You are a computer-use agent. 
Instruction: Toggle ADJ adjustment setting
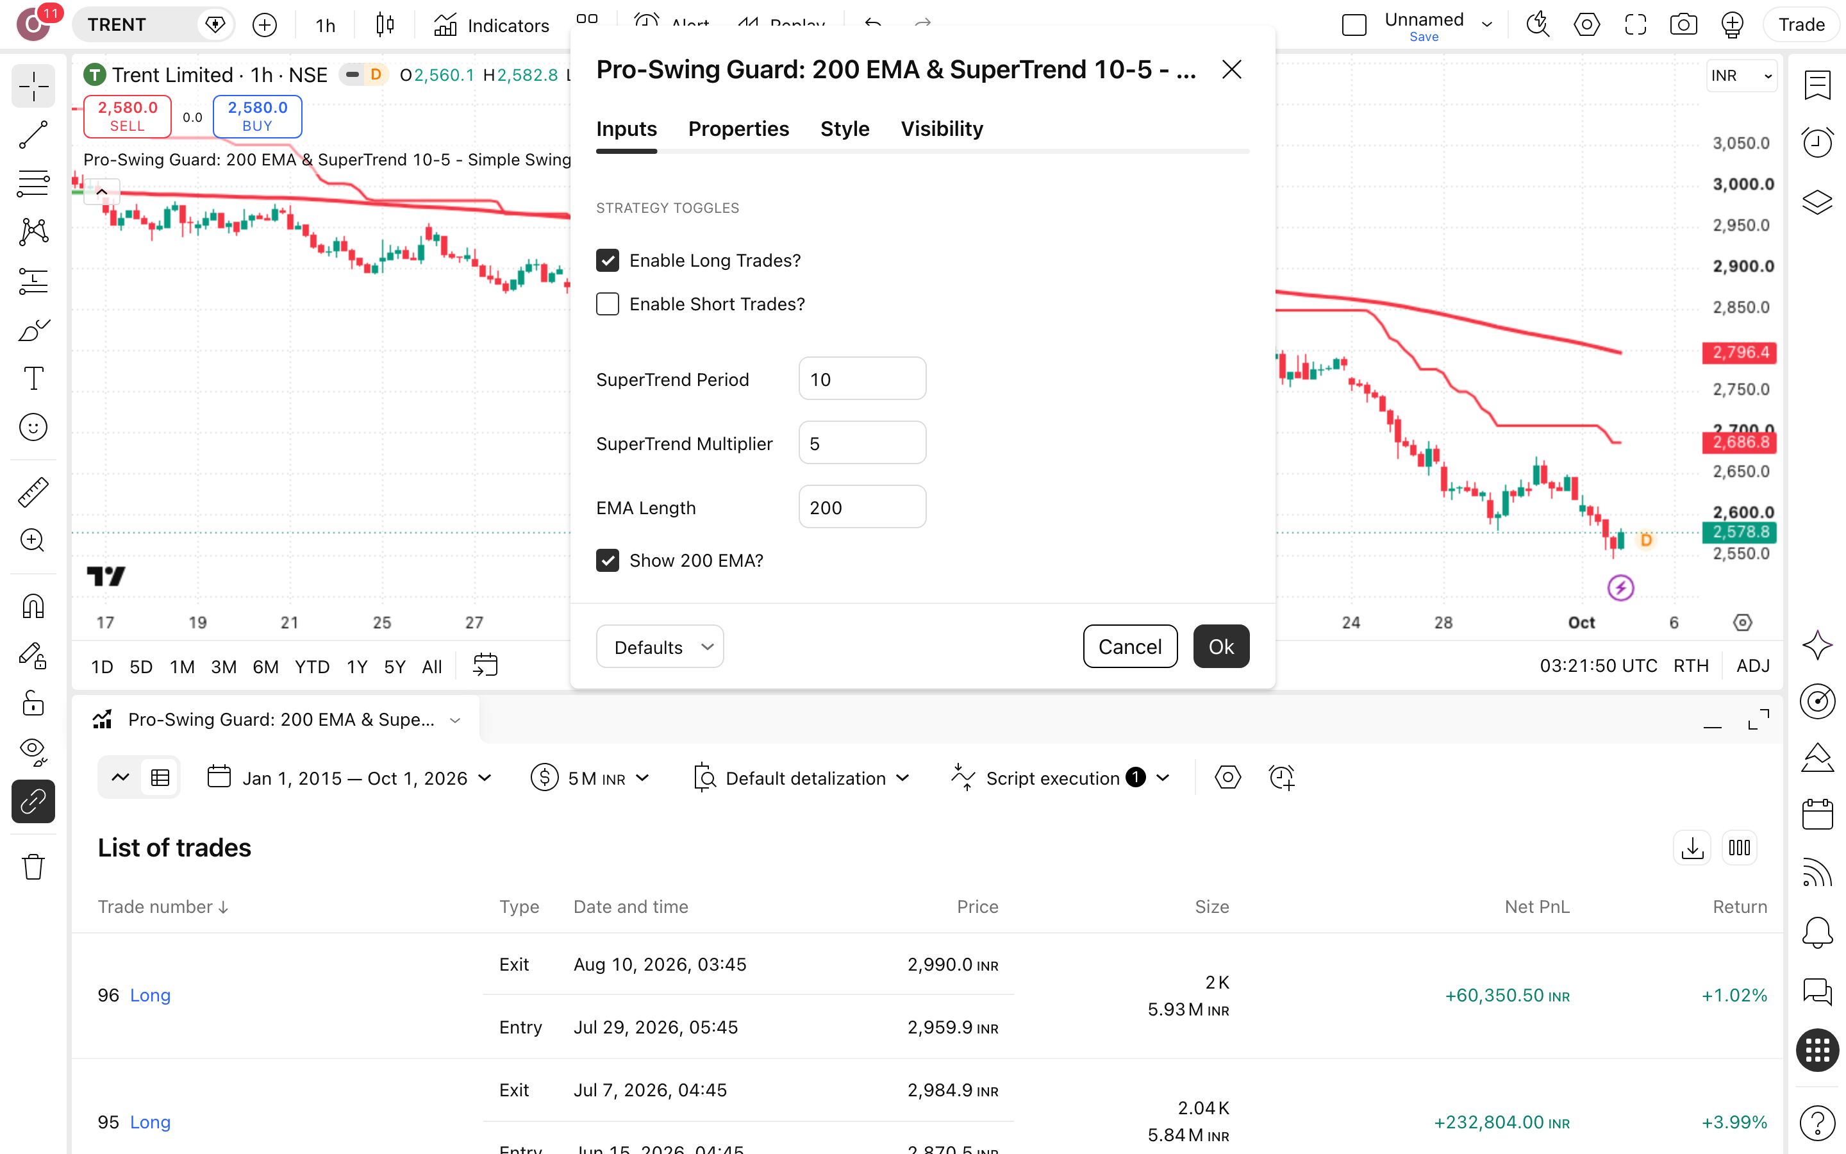1752,665
